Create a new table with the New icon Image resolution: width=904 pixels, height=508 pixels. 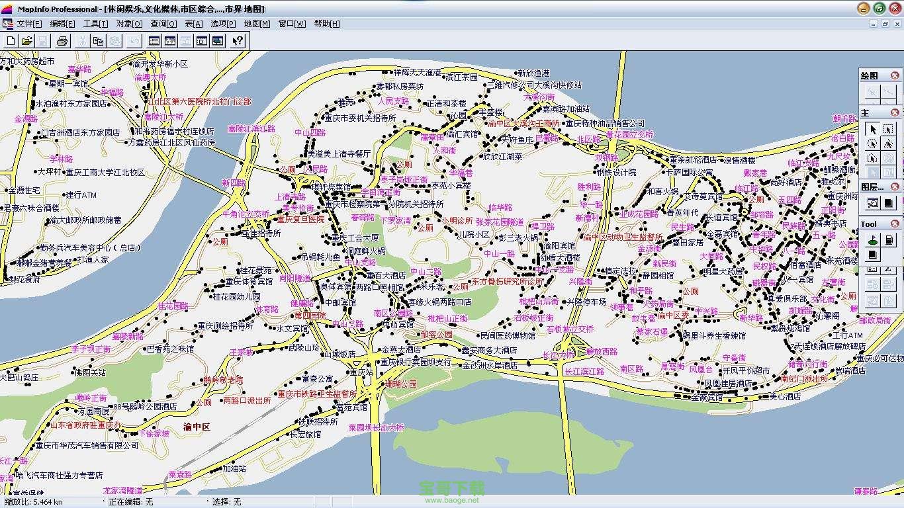(x=12, y=41)
